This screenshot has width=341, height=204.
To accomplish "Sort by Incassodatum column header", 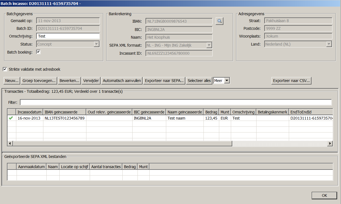I will pos(30,112).
